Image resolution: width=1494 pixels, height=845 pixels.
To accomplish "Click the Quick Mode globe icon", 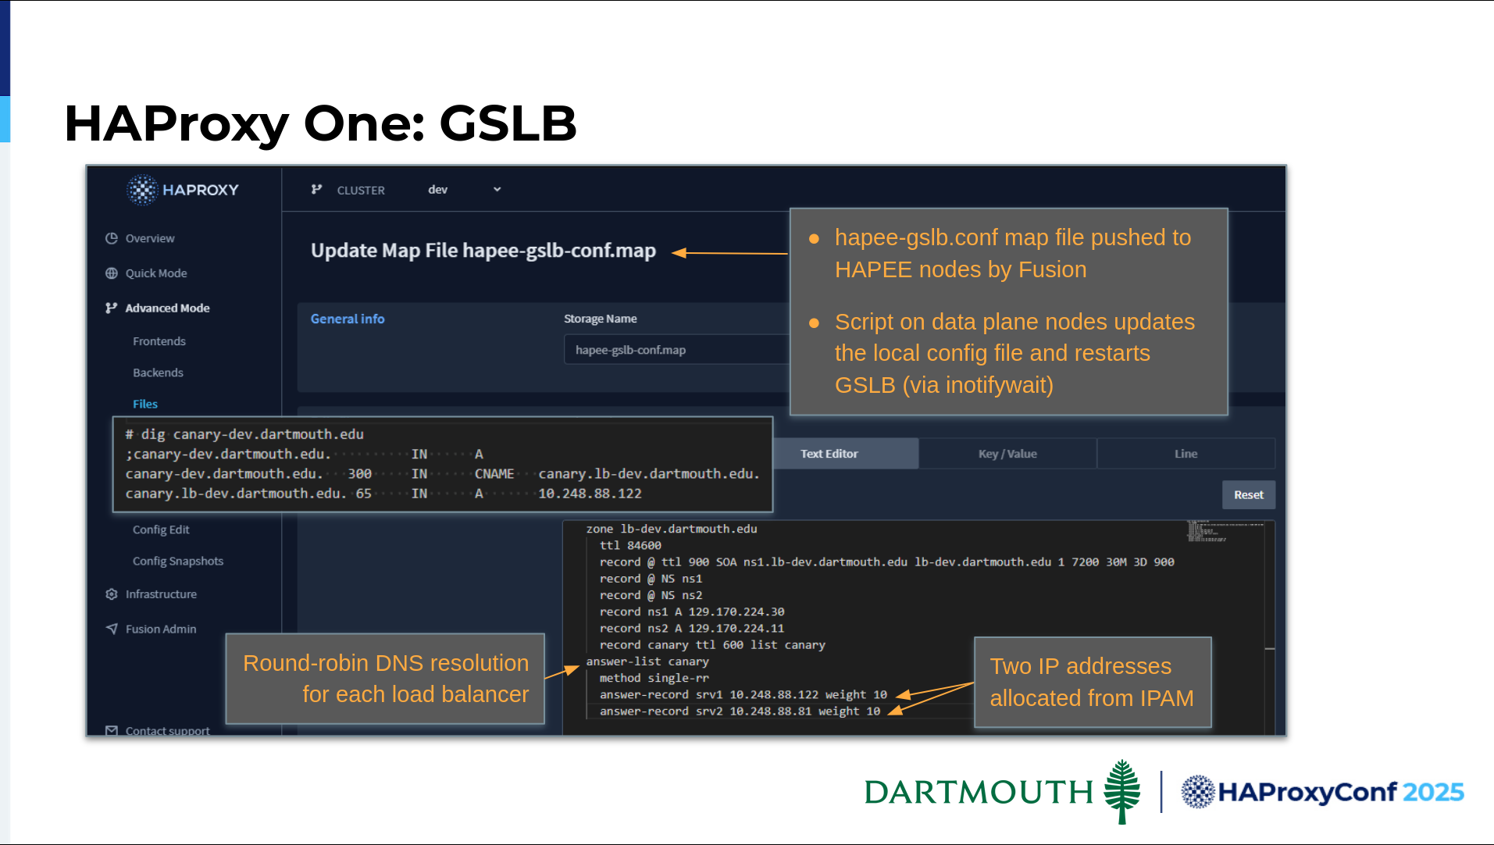I will pyautogui.click(x=112, y=273).
